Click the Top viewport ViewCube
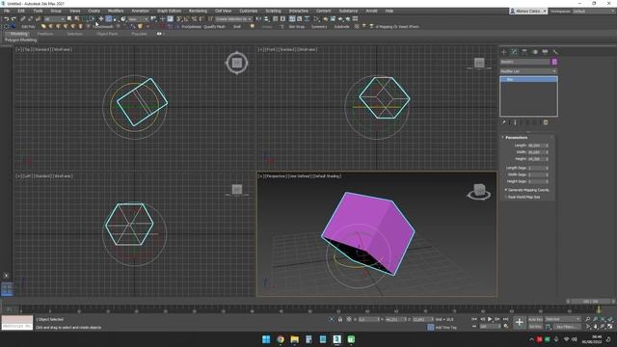Viewport: 617px width, 347px height. [237, 63]
